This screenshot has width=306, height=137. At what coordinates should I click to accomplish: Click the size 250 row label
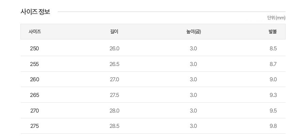tap(34, 48)
